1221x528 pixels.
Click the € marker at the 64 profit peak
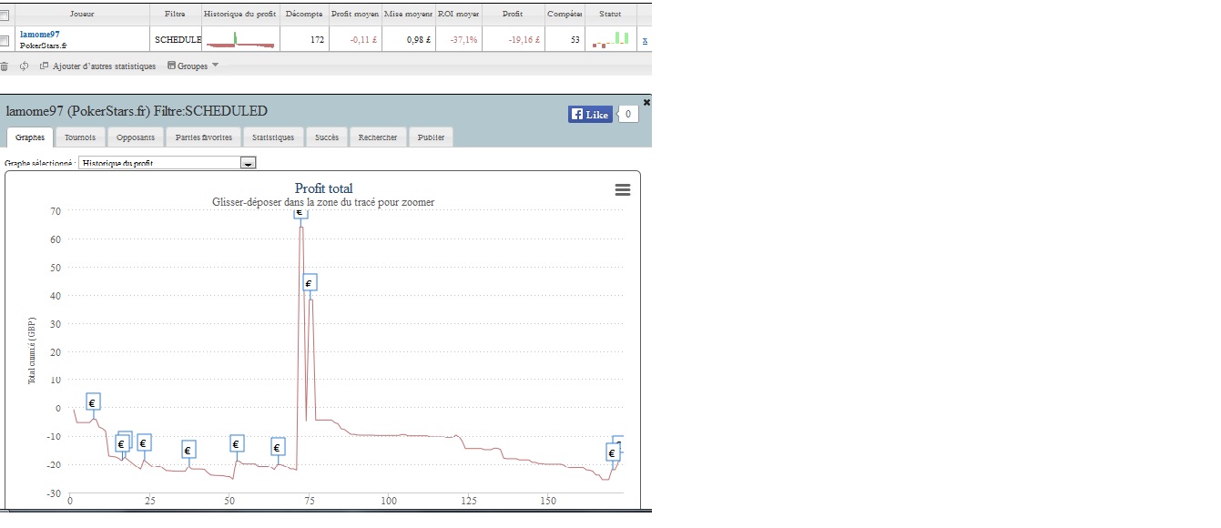tap(300, 213)
